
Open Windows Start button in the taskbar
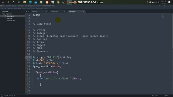3,2
